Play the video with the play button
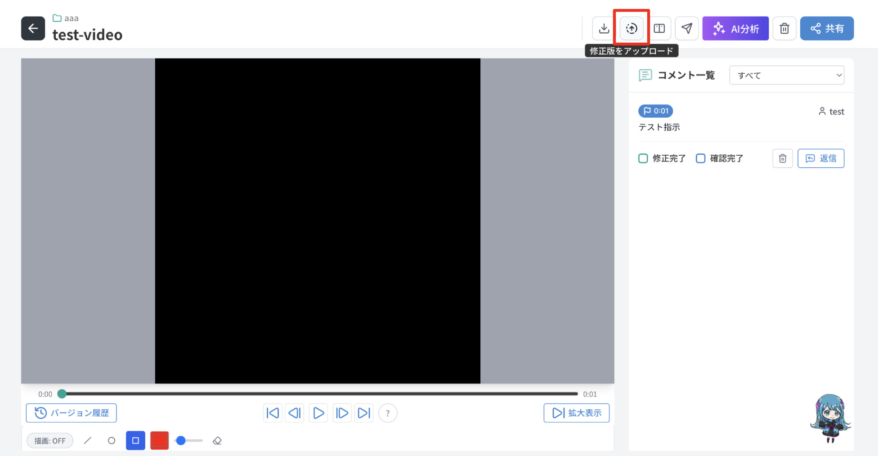This screenshot has height=456, width=878. [318, 413]
